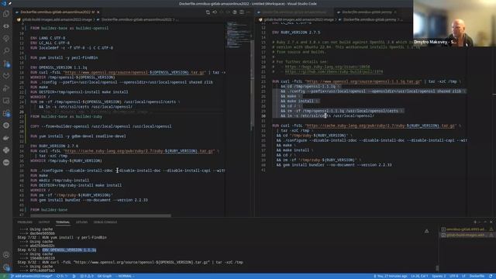
Task: Click the remote window indicator in status bar
Action: 5,276
